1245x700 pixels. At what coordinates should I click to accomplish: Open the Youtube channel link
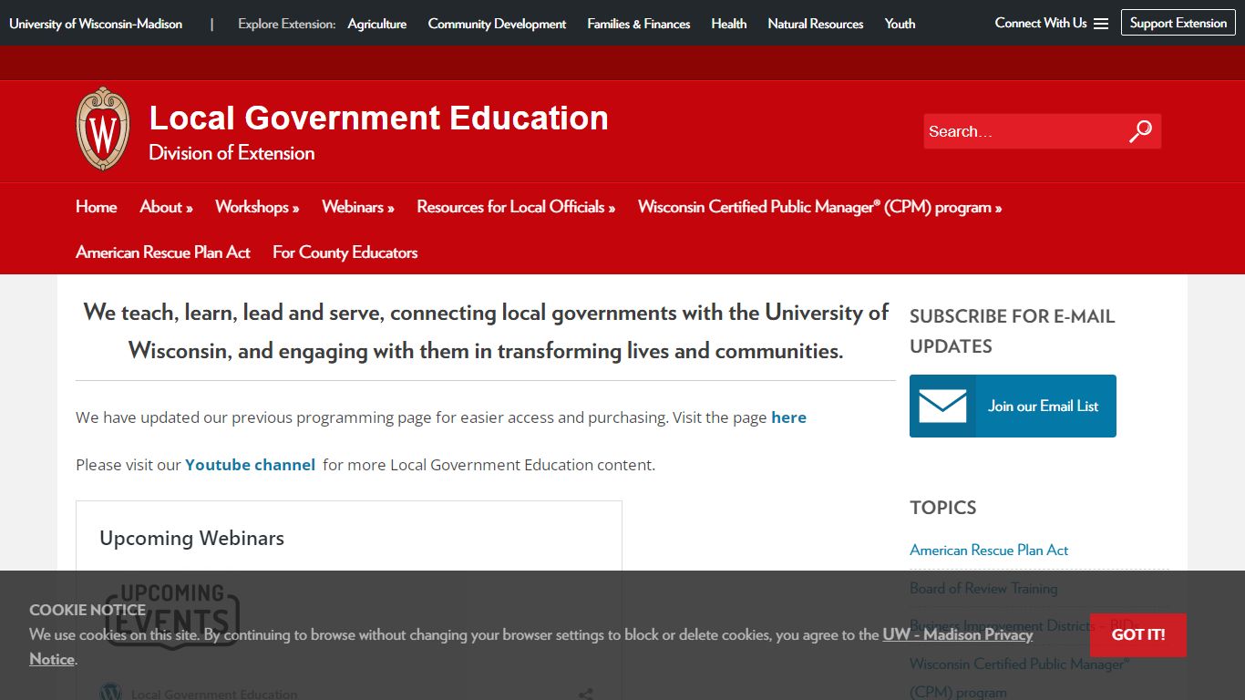pos(250,465)
